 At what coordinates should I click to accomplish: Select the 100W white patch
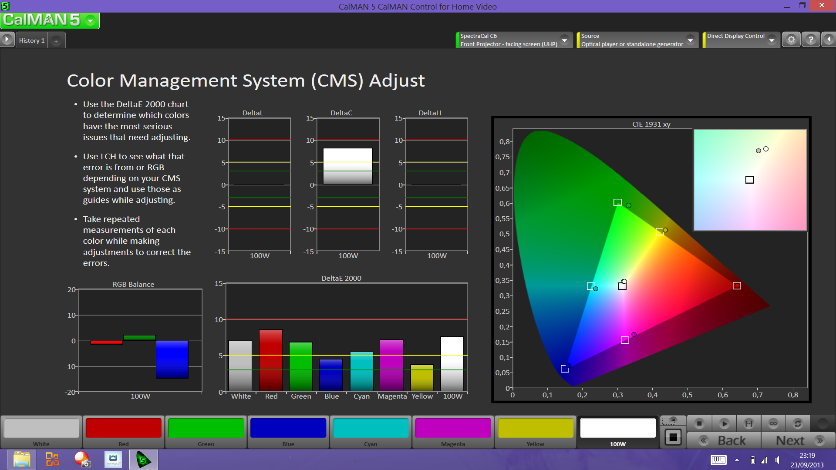point(618,432)
